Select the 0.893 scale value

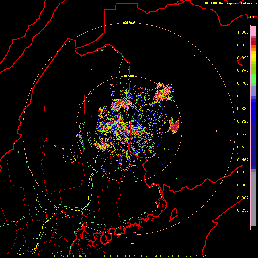tap(243, 58)
